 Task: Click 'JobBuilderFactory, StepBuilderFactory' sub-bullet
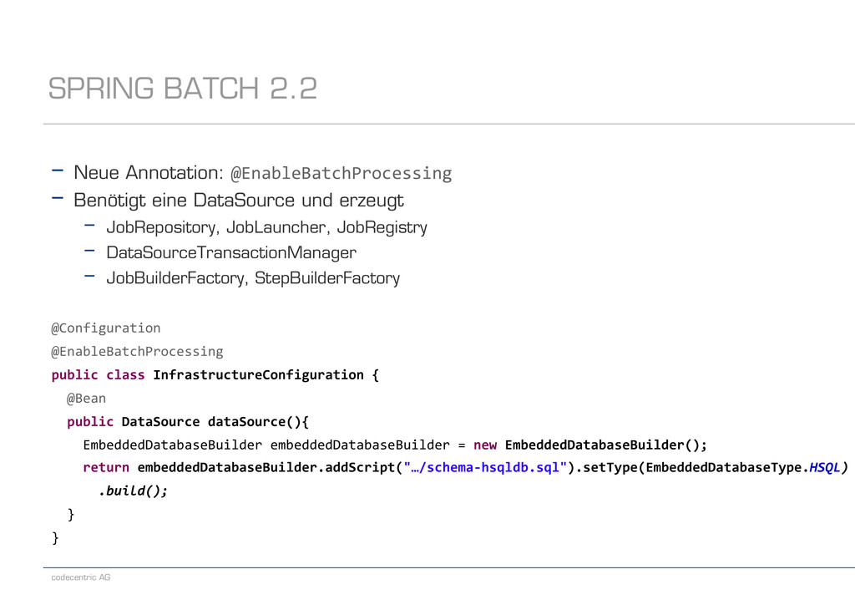pos(253,278)
